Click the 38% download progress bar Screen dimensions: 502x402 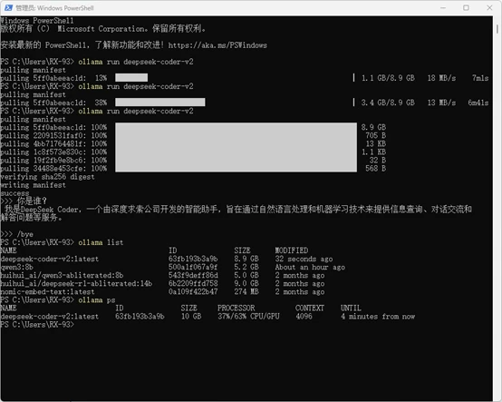[160, 103]
